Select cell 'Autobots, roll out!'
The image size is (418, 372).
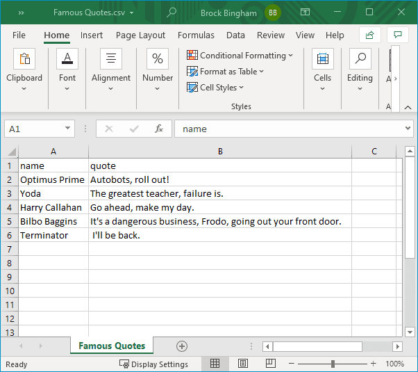(220, 179)
